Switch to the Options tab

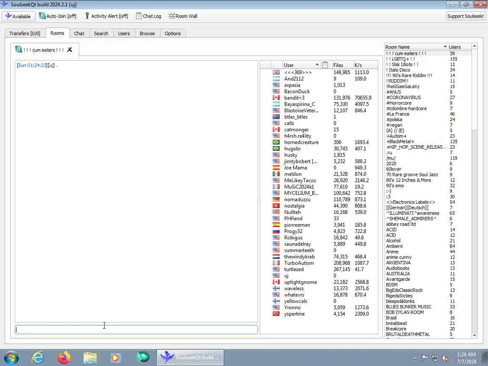(x=173, y=33)
